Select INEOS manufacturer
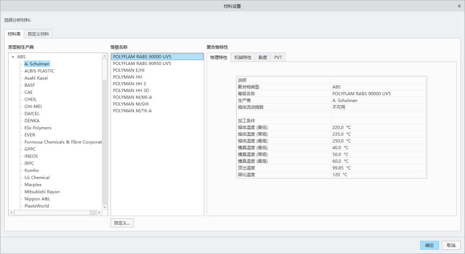Screen dimensions: 465x254 (x=31, y=156)
